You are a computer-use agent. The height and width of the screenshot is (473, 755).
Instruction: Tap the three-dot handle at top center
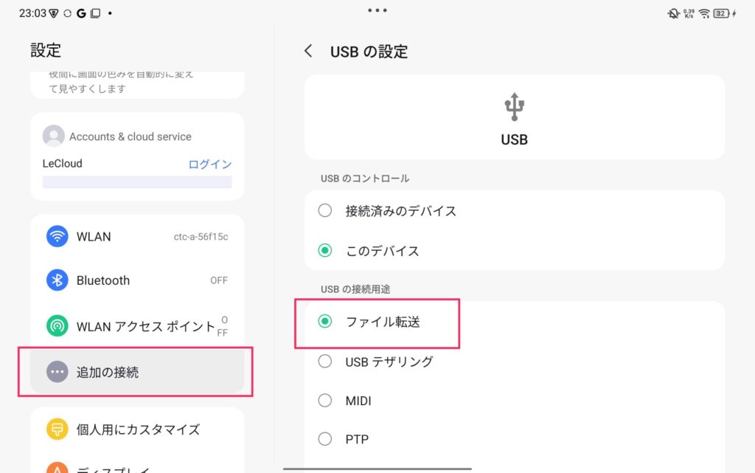tap(377, 10)
